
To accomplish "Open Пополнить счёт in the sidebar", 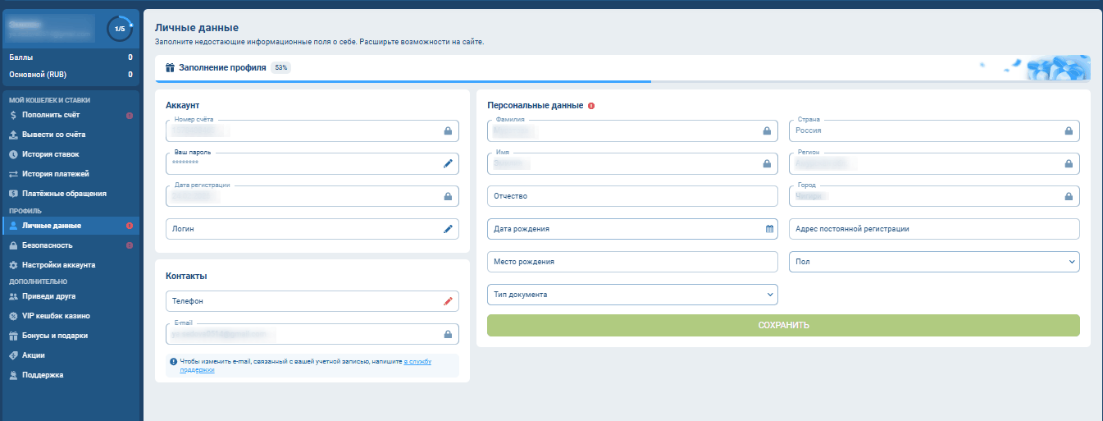I will (x=51, y=115).
